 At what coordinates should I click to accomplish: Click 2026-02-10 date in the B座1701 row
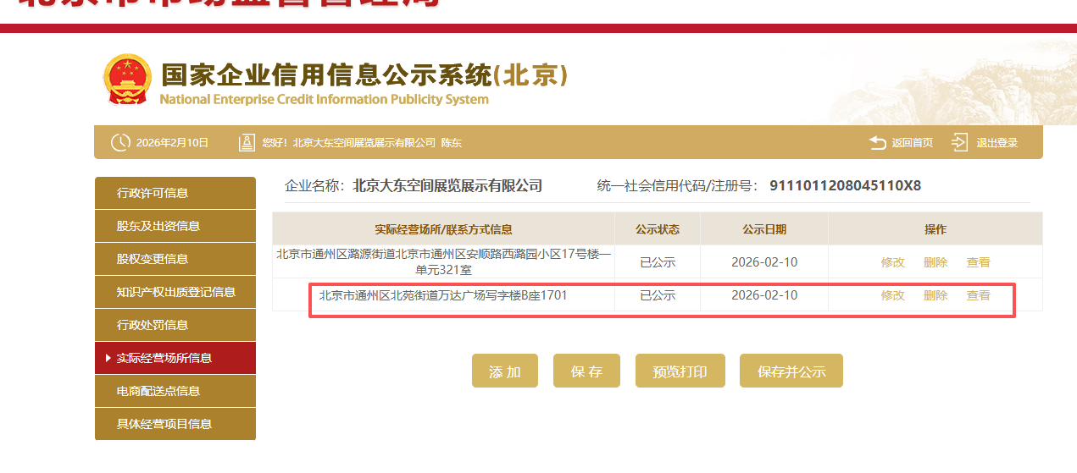(x=764, y=295)
